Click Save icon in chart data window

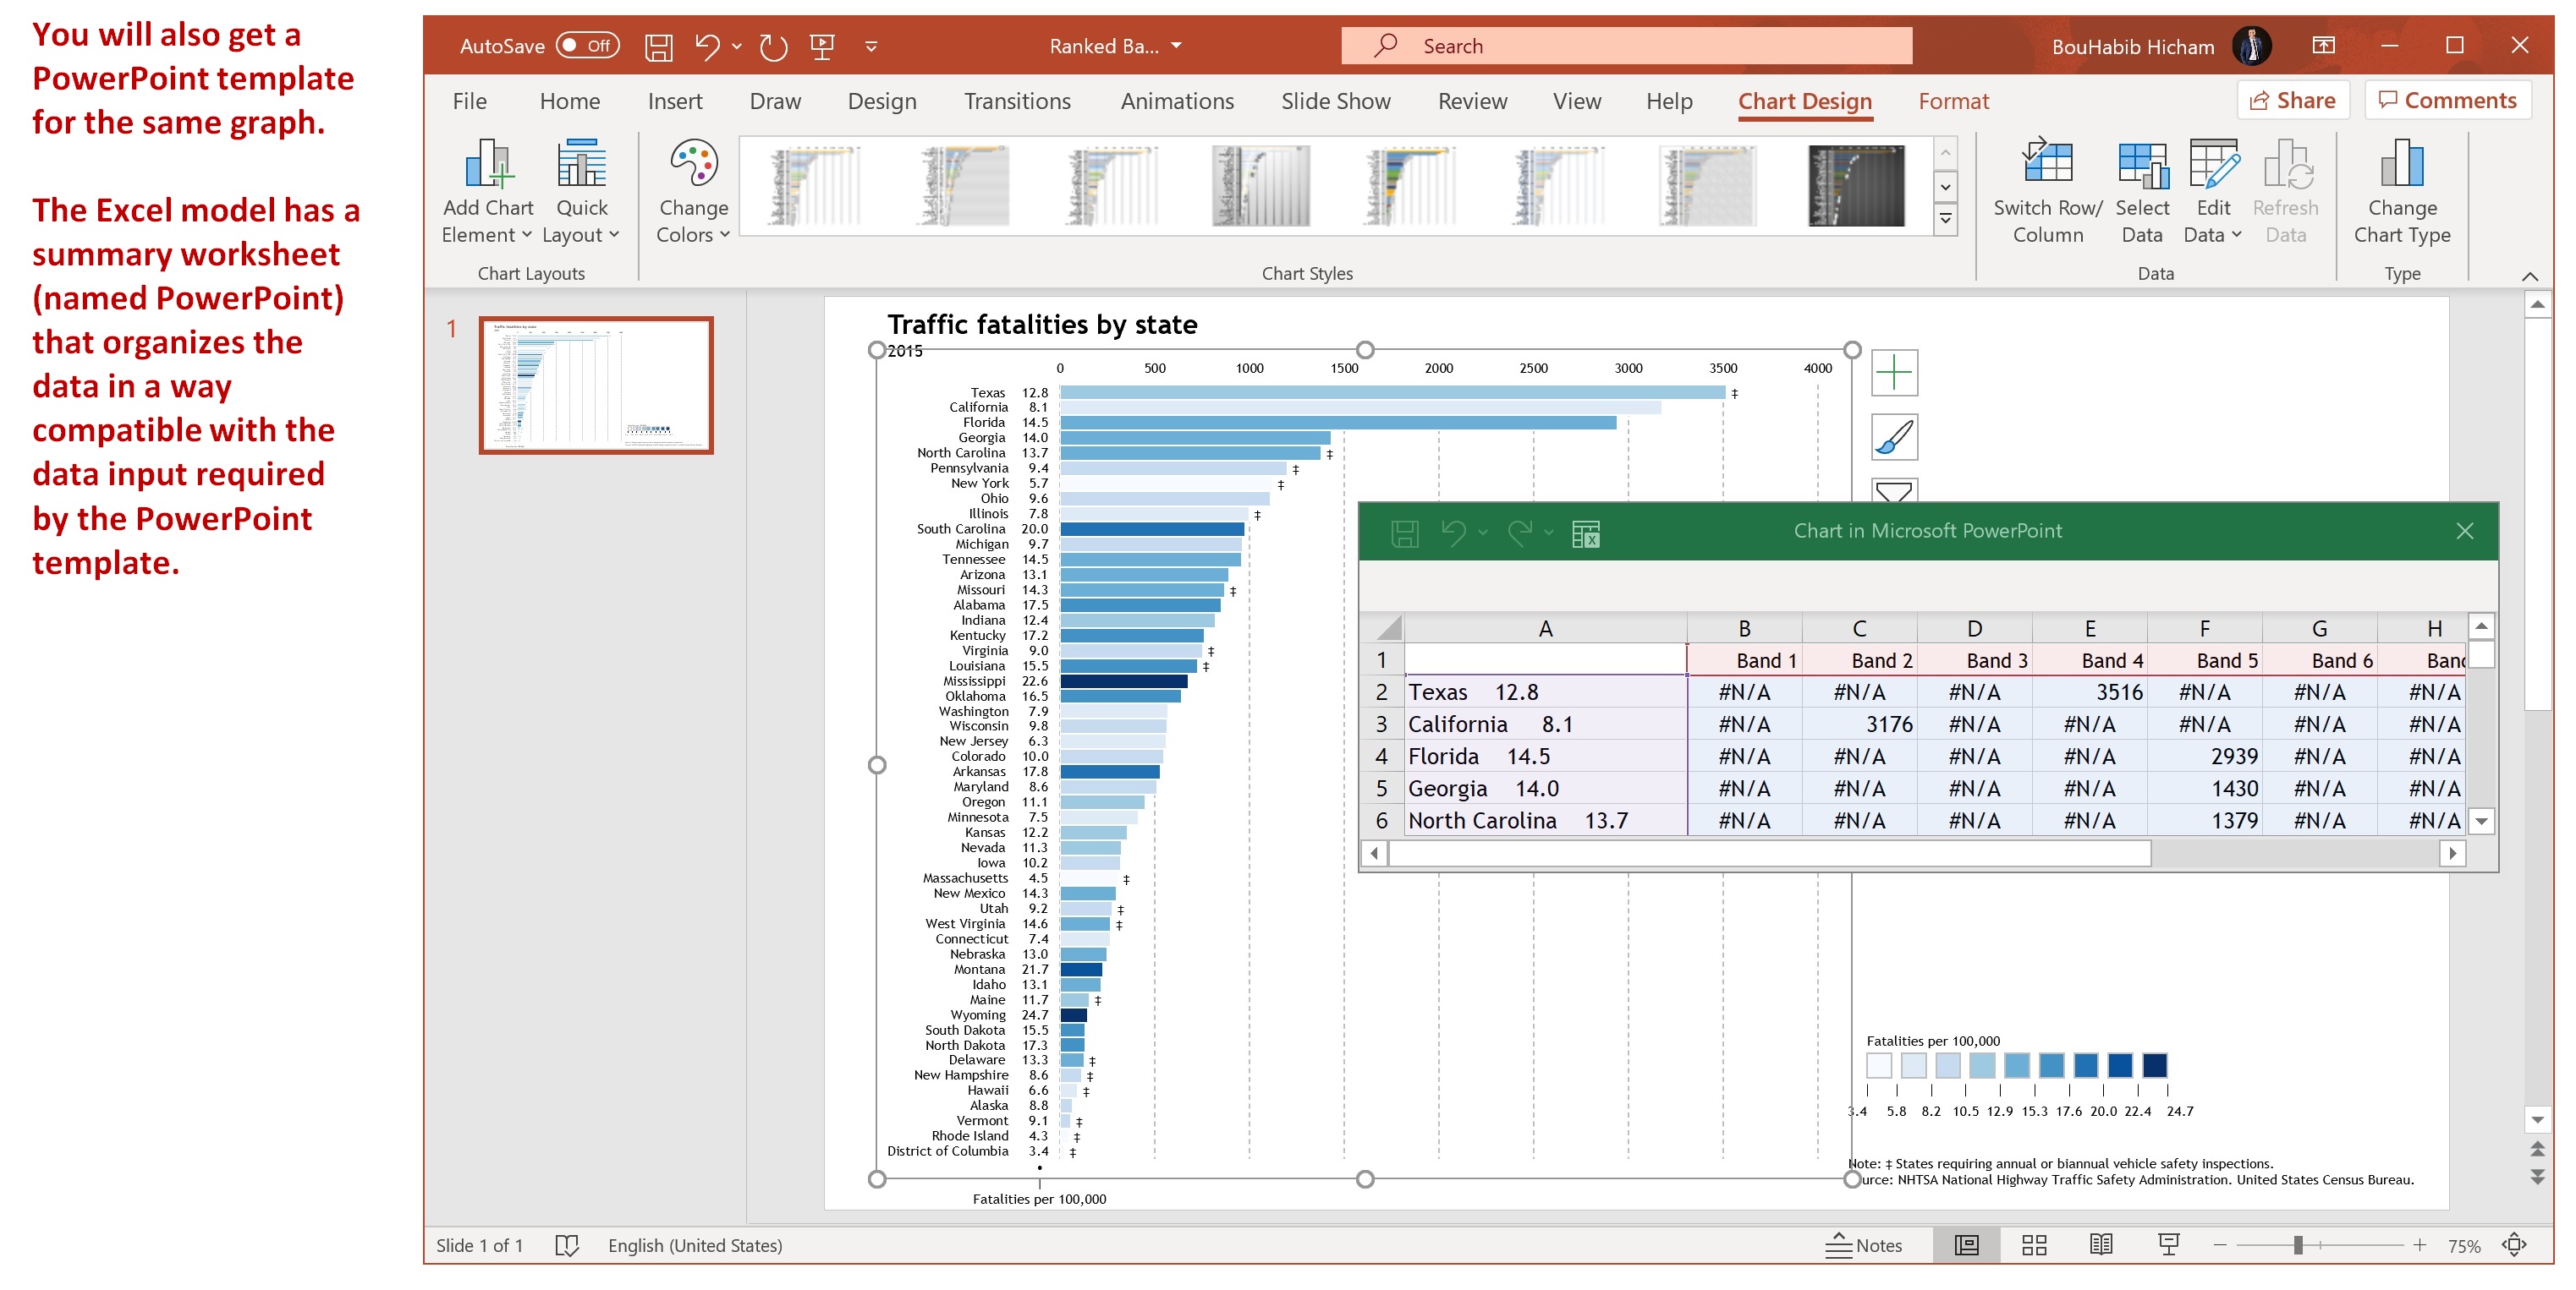[x=1404, y=533]
